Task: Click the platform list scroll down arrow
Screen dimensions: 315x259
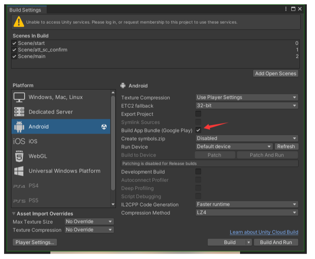Action: point(113,204)
